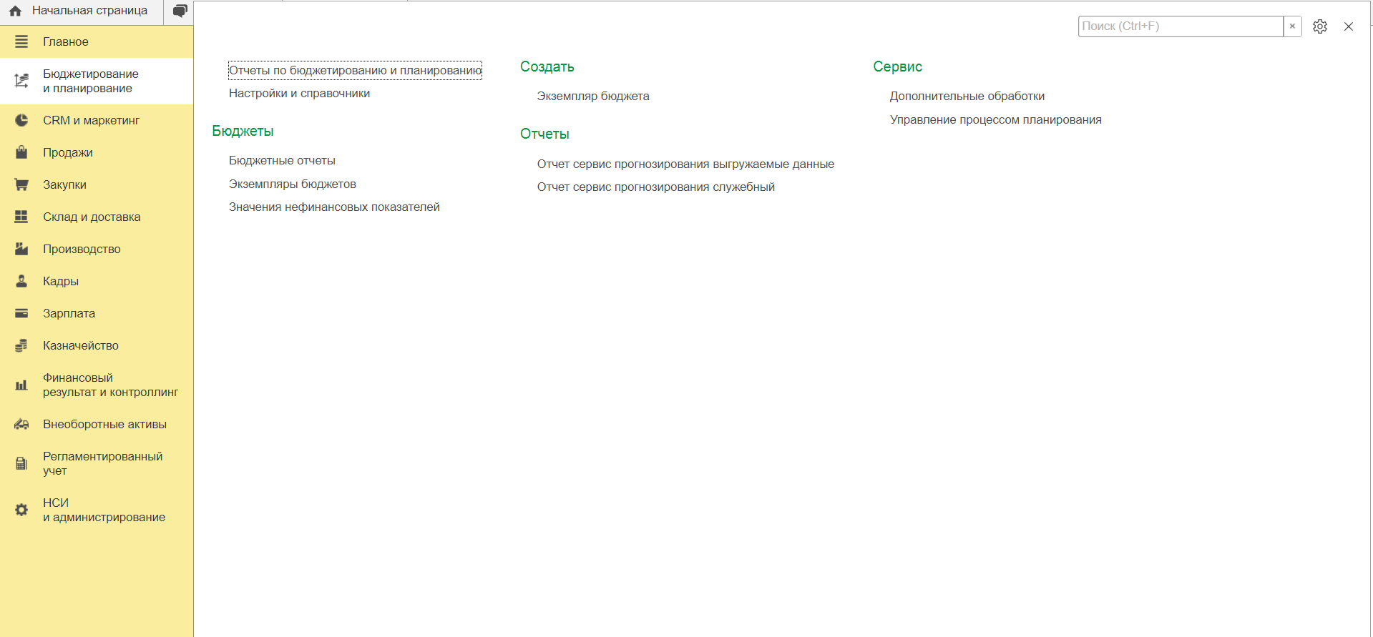Open Отчеты по бюджетированию и планированию
The image size is (1373, 637).
[x=355, y=70]
